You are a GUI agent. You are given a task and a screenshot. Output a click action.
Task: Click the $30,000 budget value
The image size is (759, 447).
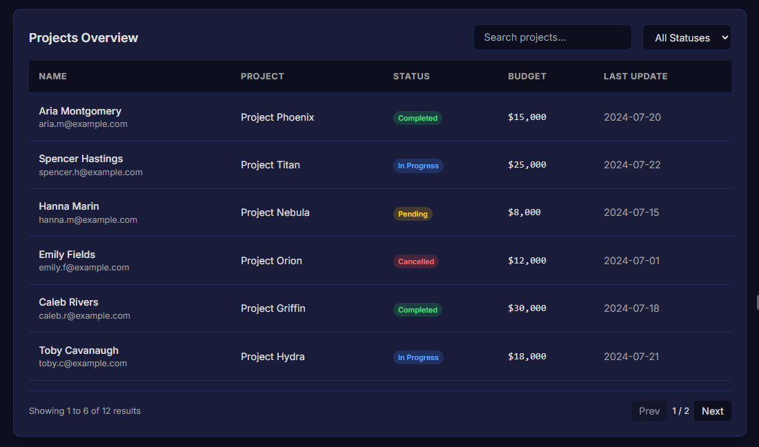[x=527, y=308]
